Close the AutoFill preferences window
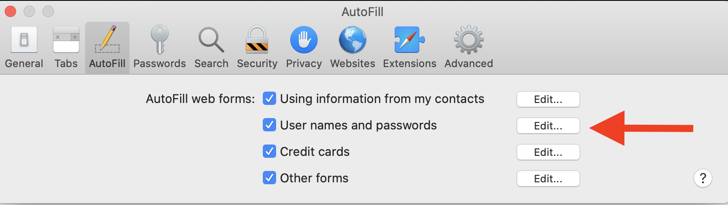 click(10, 11)
